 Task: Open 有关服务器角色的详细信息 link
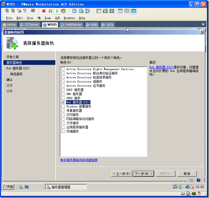79,160
